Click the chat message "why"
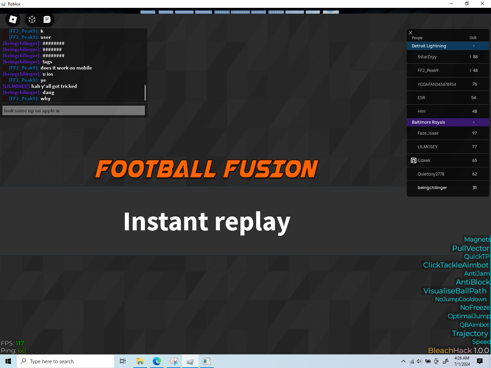The image size is (491, 368). click(45, 98)
